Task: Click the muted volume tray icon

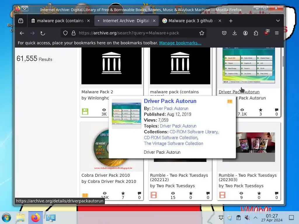Action: coord(247,218)
